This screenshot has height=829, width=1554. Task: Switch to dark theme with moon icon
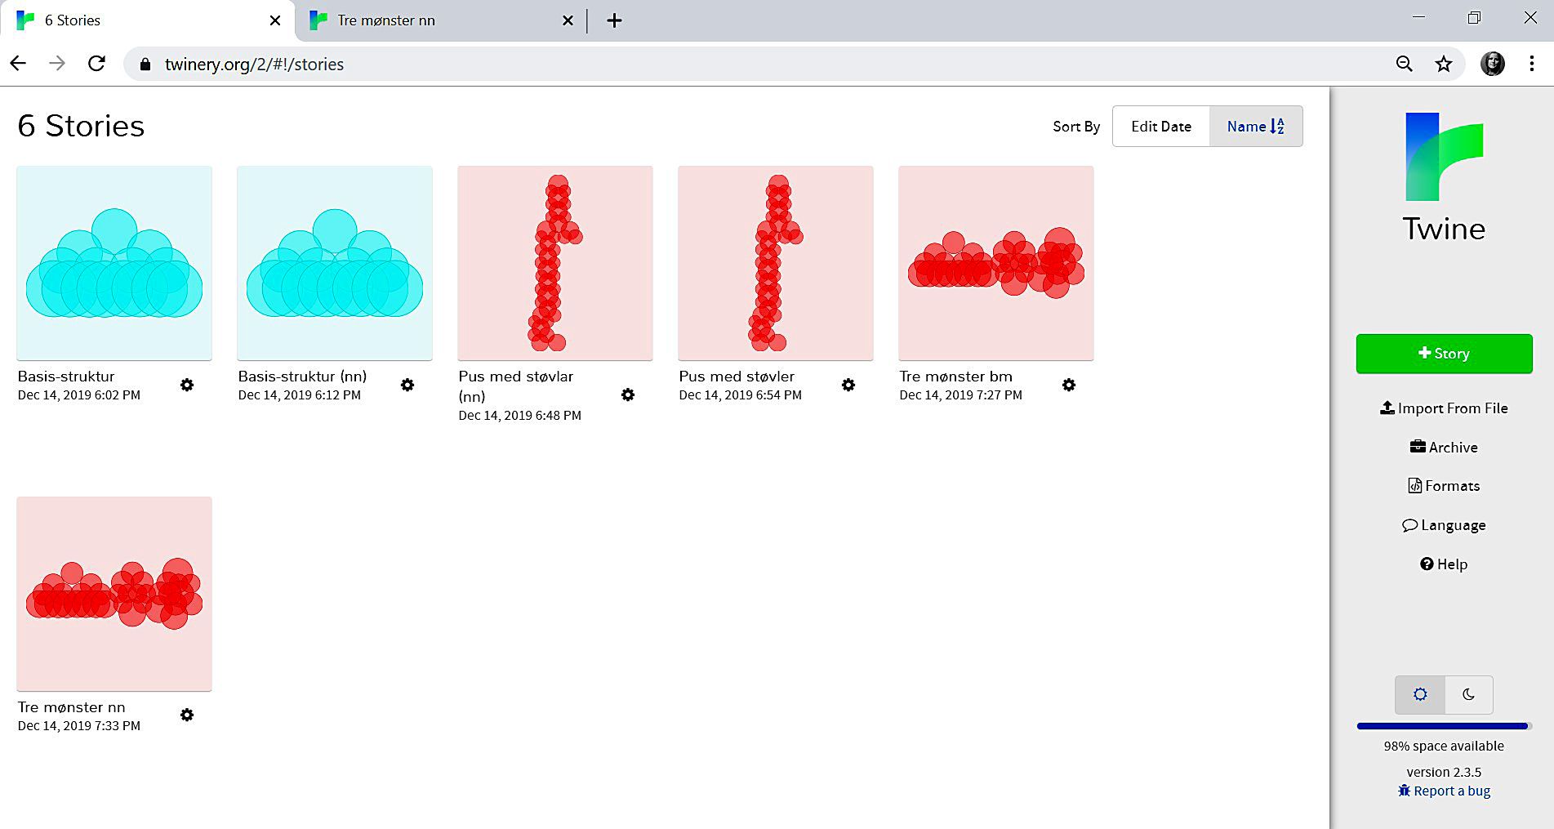1468,694
